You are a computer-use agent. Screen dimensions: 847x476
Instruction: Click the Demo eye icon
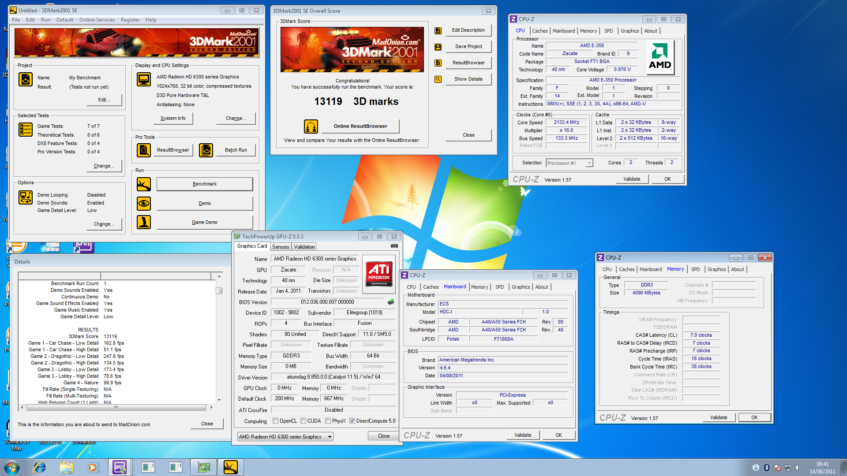pos(144,204)
